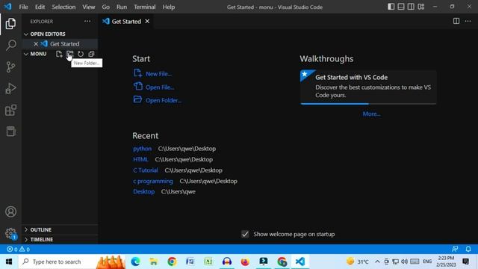This screenshot has height=269, width=478.
Task: Click the VS Code logo in title bar
Action: (7, 7)
